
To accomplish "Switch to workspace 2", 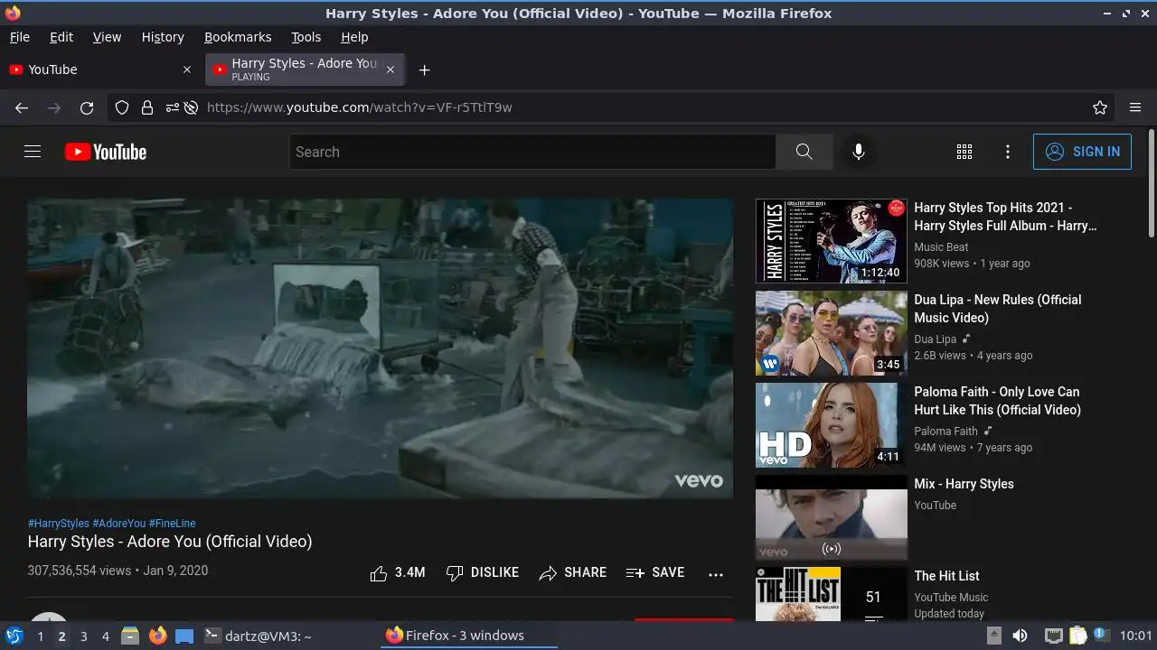I will click(x=61, y=636).
